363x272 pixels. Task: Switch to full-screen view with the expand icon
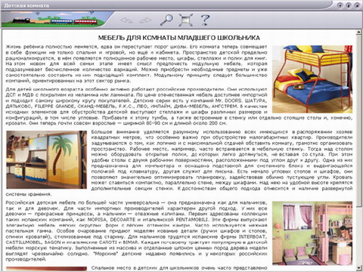coord(186,20)
